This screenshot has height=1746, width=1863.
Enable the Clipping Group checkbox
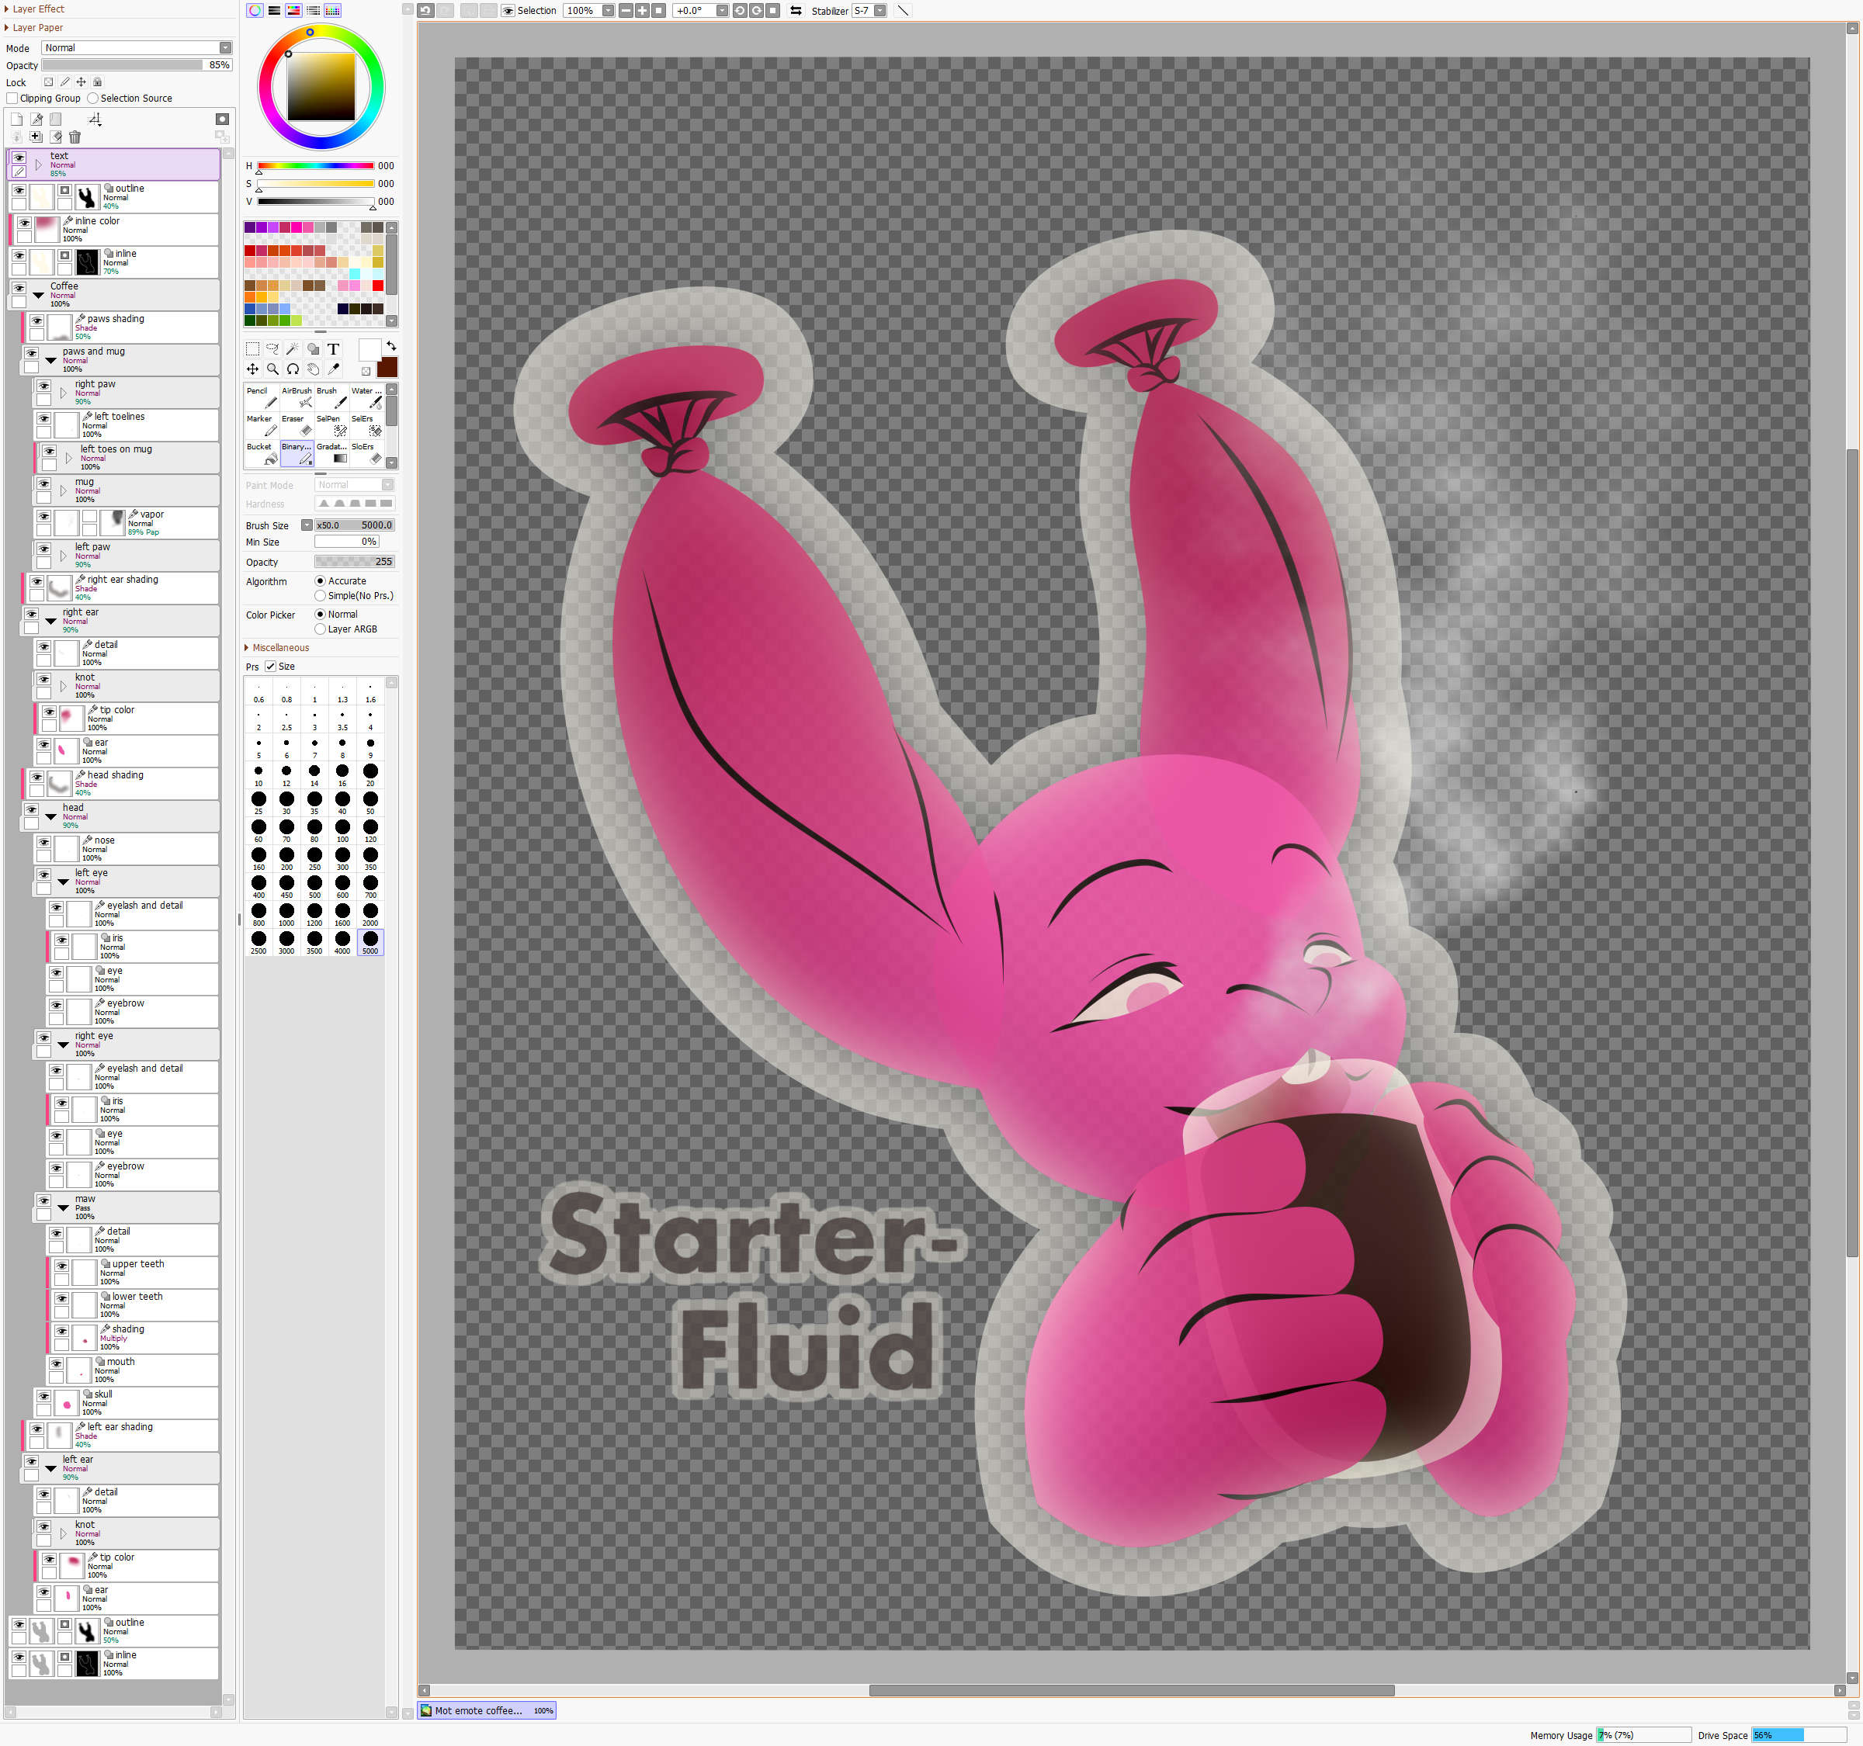tap(12, 99)
